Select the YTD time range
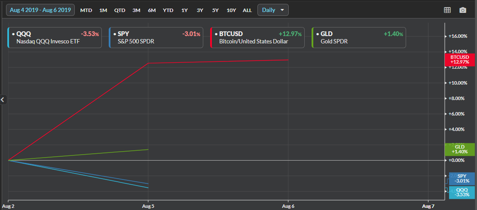The width and height of the screenshot is (477, 210). click(x=168, y=10)
